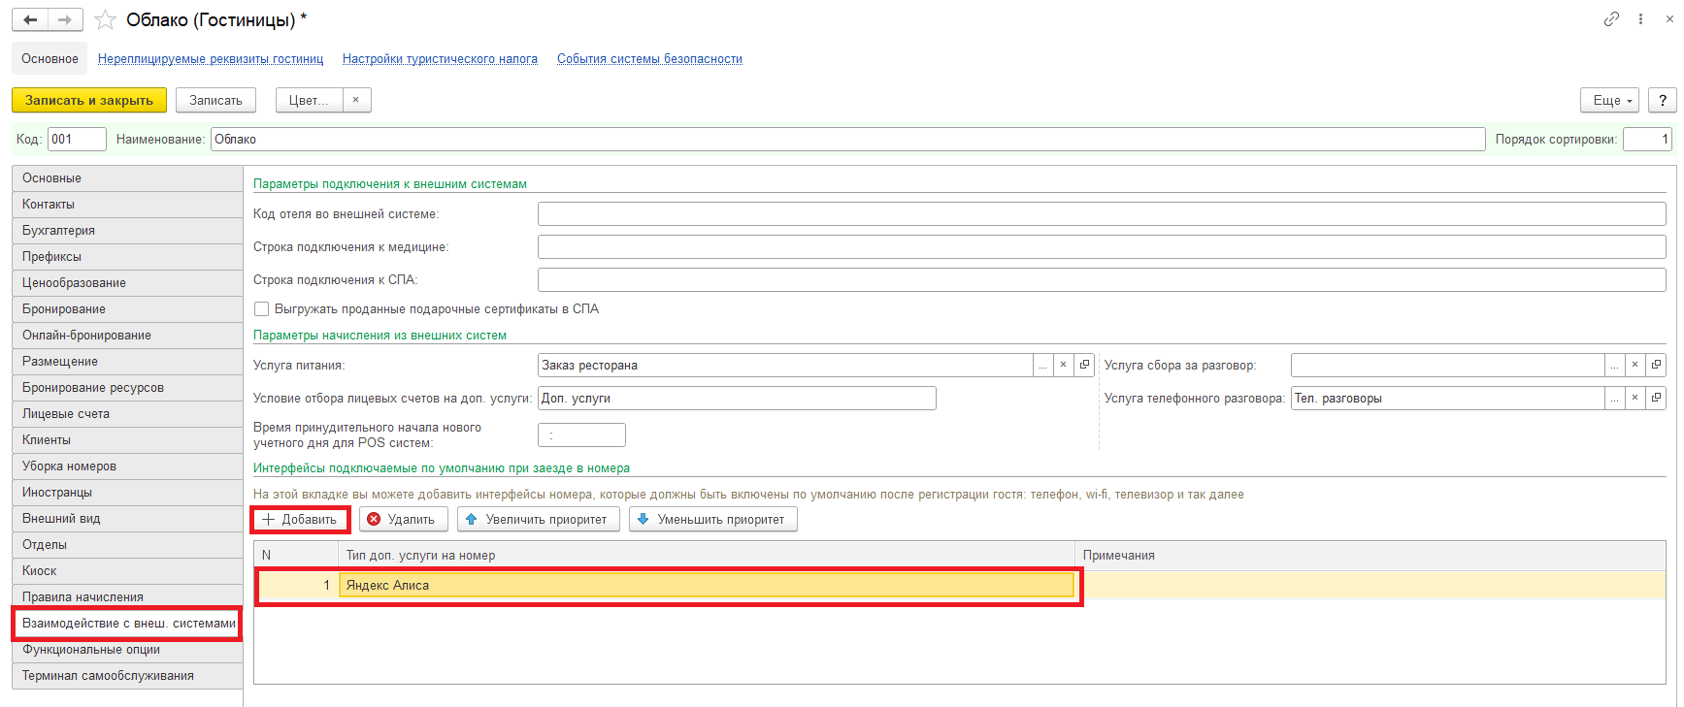Open the three-dot form options menu
Viewport: 1684px width, 707px height.
pos(1640,19)
